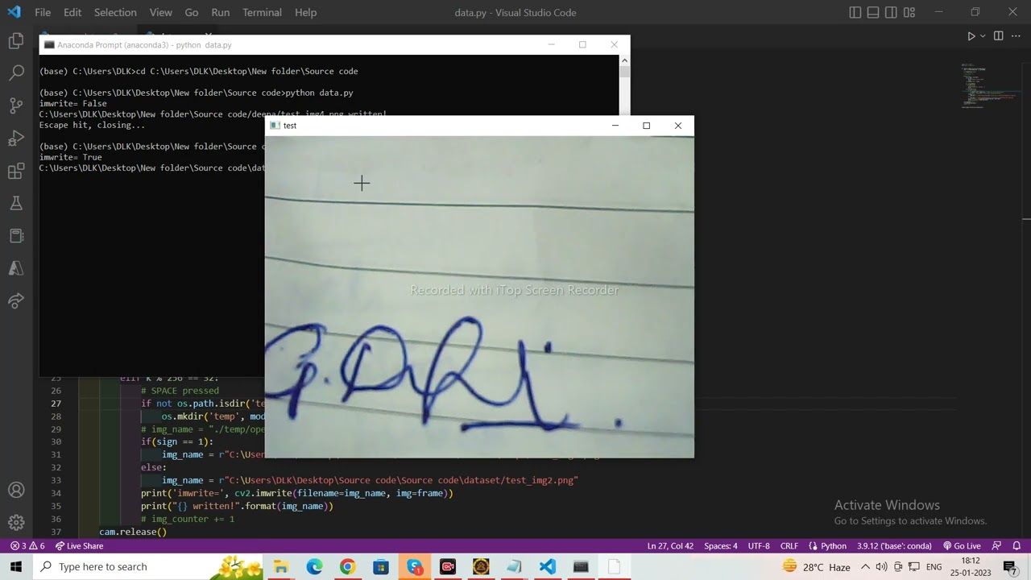The width and height of the screenshot is (1031, 580).
Task: Click the Run Python File play button
Action: point(971,36)
